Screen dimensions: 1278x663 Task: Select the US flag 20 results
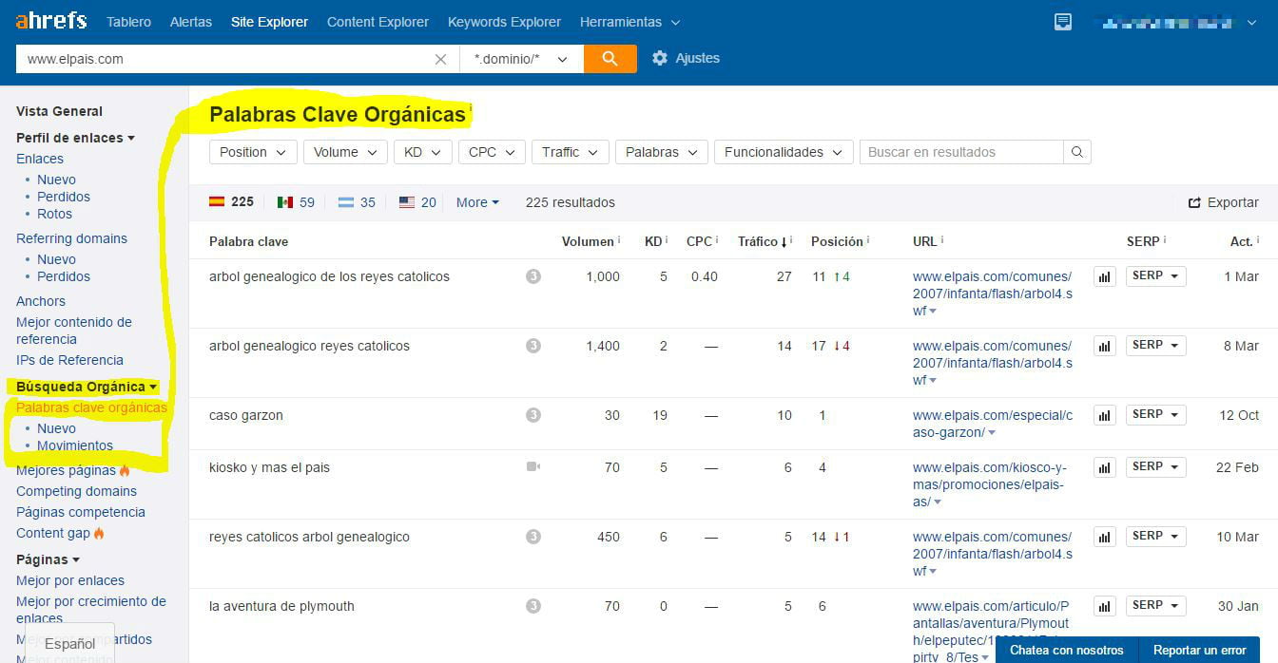pos(417,202)
